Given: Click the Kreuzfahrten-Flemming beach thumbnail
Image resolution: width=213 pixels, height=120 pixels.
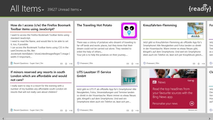Looking at the screenshot, I should pyautogui.click(x=195, y=30).
